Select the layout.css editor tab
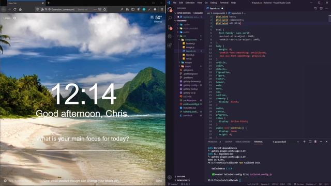The image size is (331, 186). pos(215,8)
